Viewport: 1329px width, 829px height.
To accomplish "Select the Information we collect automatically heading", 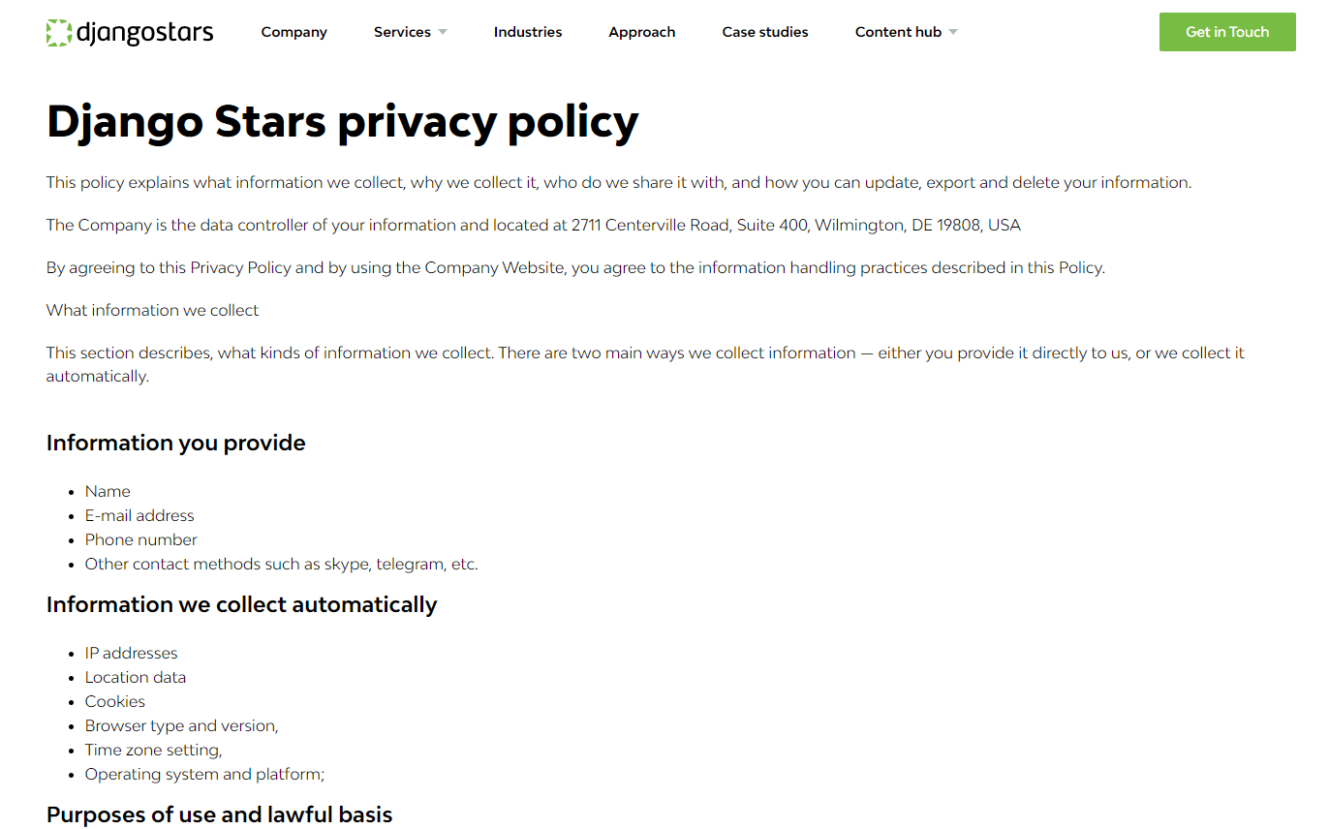I will tap(241, 604).
